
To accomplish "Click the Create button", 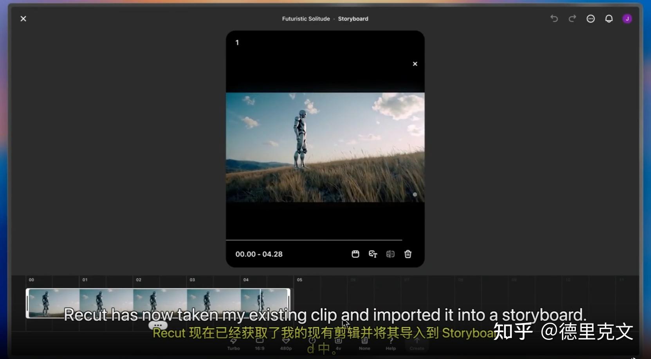I will 417,344.
